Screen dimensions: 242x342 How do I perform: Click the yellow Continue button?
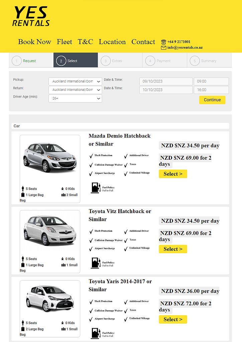(x=212, y=100)
